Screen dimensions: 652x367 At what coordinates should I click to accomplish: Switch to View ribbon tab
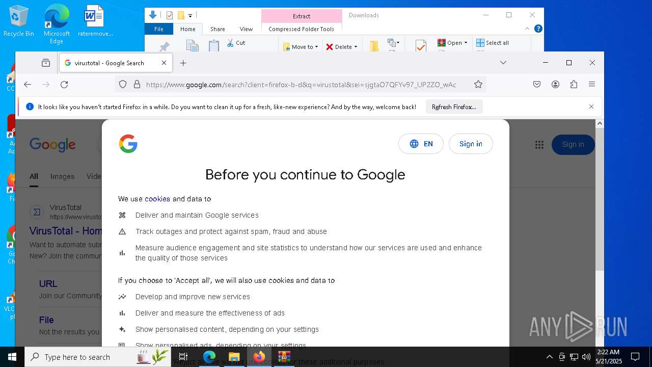click(246, 29)
